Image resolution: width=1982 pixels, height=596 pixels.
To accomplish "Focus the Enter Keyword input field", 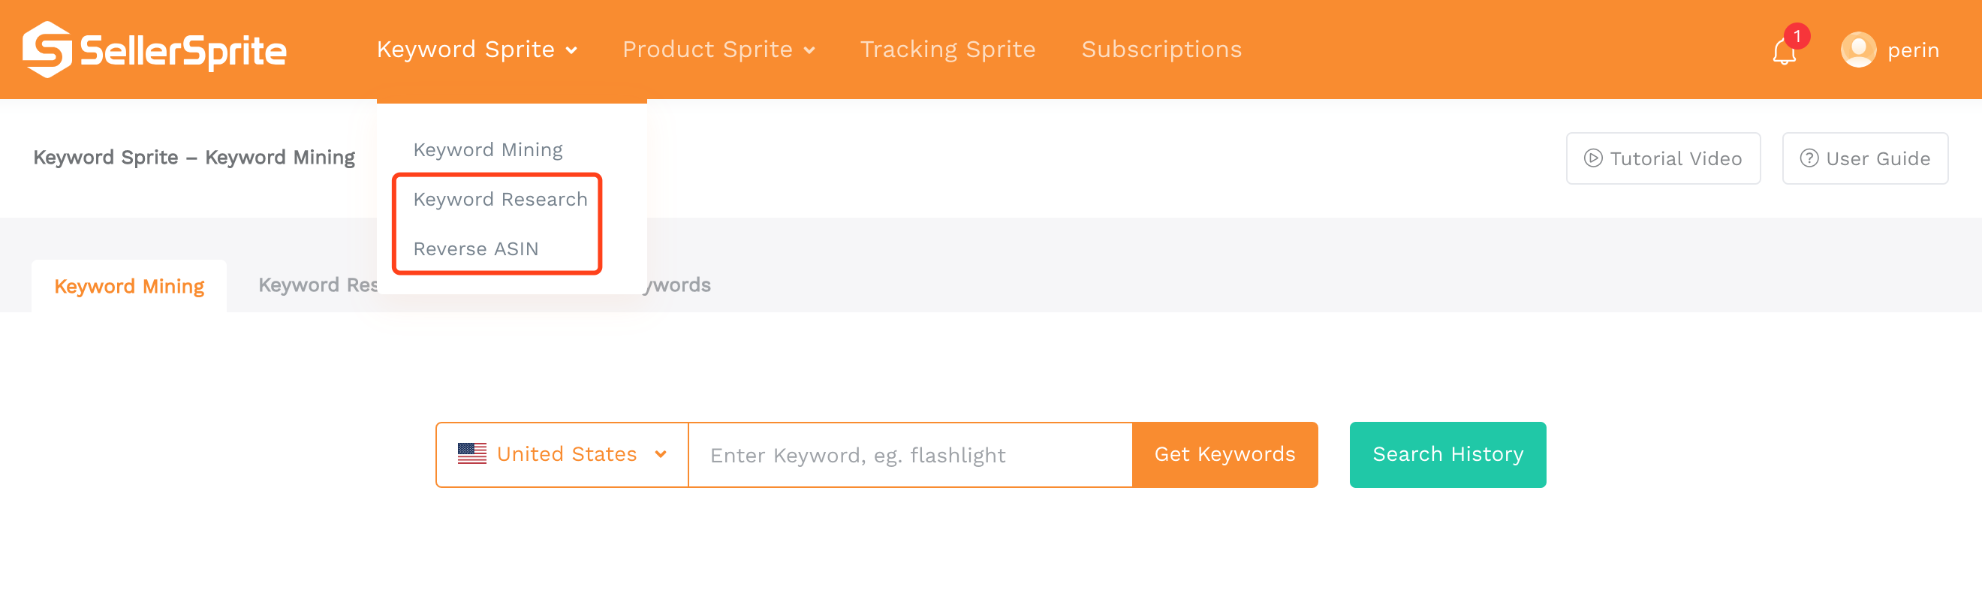I will 910,456.
